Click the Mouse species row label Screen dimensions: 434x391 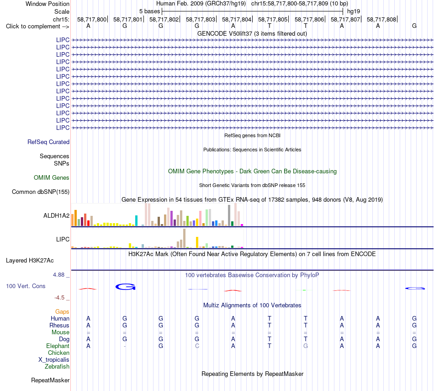coord(60,332)
